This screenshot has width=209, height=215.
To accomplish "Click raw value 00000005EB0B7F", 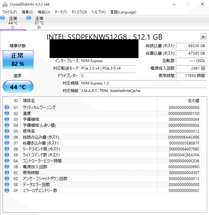I will coord(184,143).
